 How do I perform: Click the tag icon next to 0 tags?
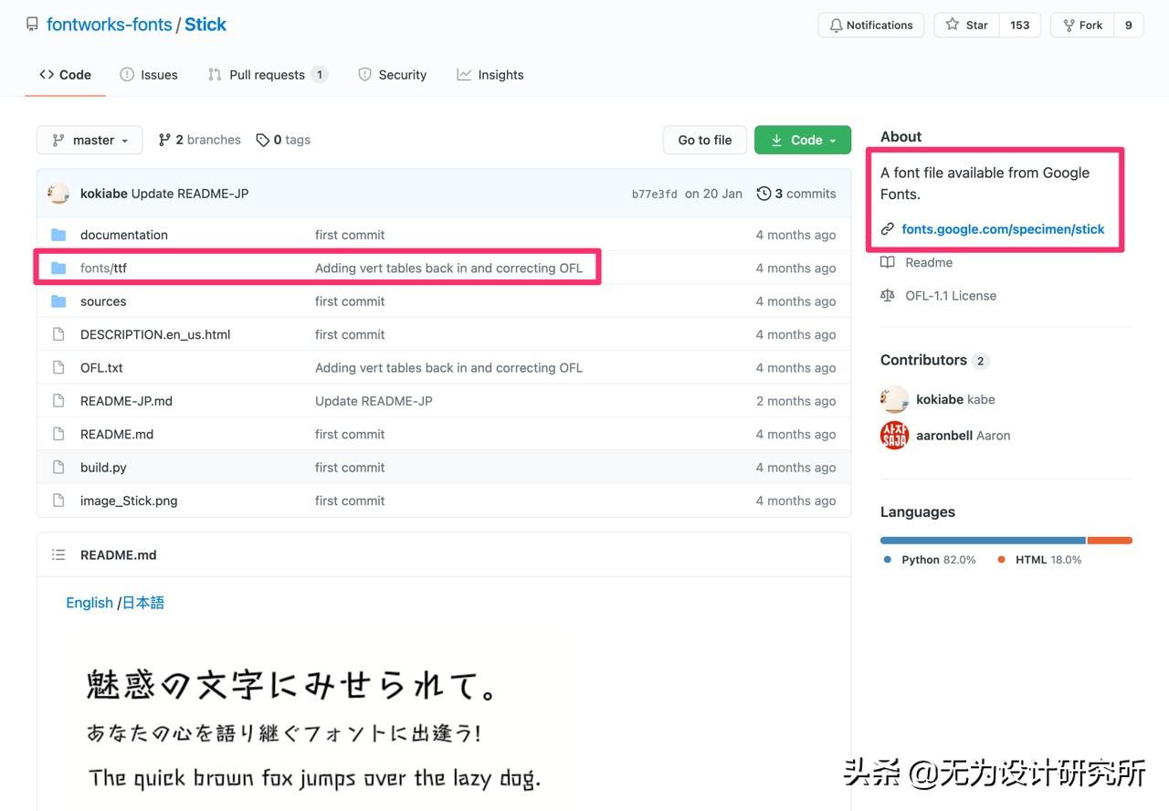[x=263, y=140]
